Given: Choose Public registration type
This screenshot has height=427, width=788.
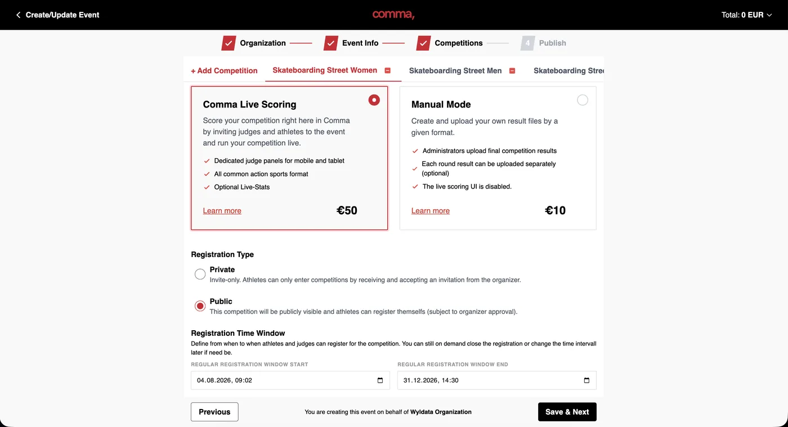Looking at the screenshot, I should [x=200, y=306].
